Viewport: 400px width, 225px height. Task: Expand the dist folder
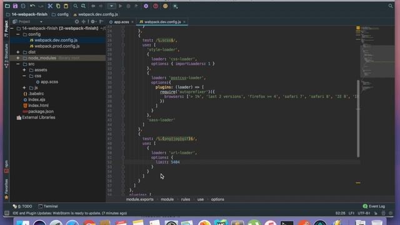point(18,52)
